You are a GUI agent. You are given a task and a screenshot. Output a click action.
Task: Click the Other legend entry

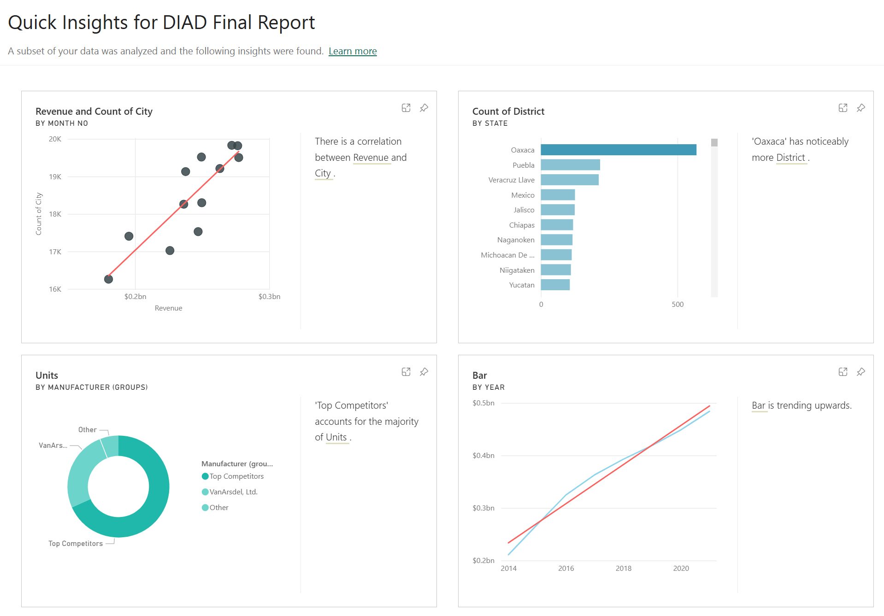(215, 508)
